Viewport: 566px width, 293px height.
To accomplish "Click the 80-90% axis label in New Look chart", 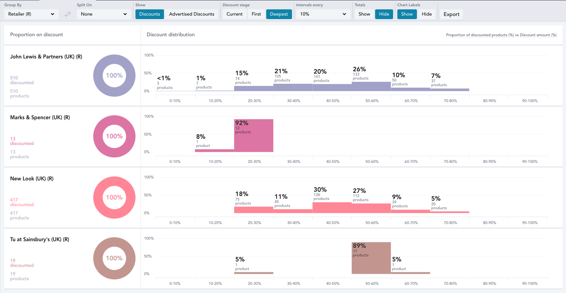I will 489,223.
